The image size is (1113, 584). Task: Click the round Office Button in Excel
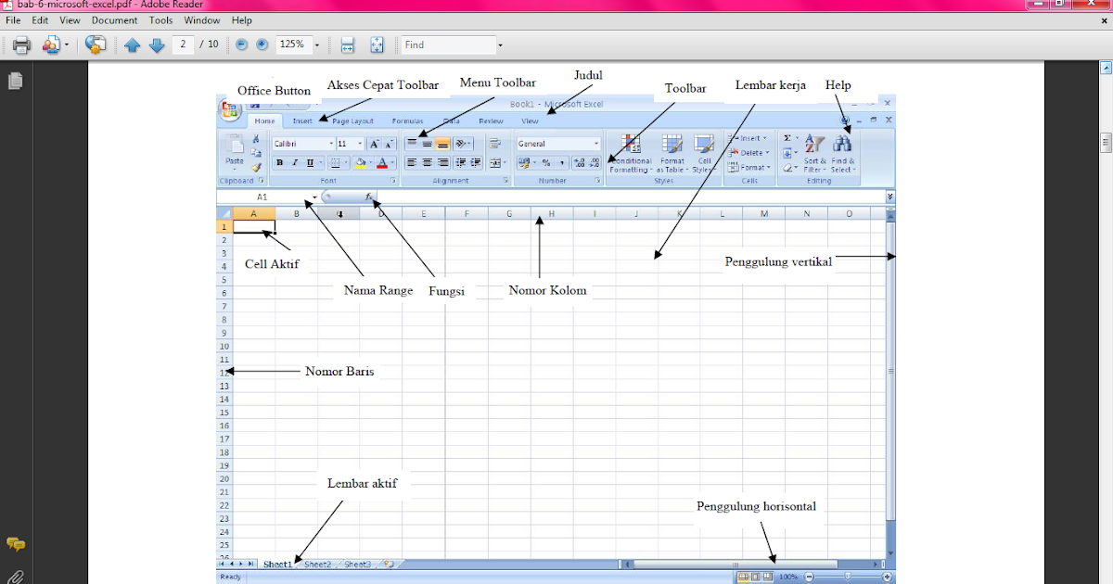[x=230, y=109]
